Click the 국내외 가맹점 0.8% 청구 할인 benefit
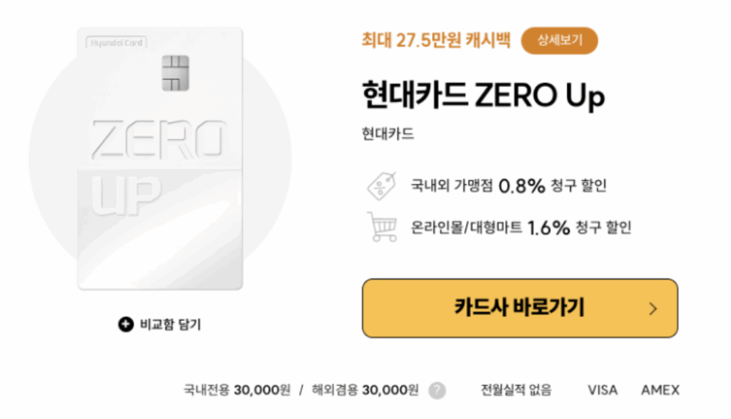This screenshot has height=419, width=731. pyautogui.click(x=508, y=186)
